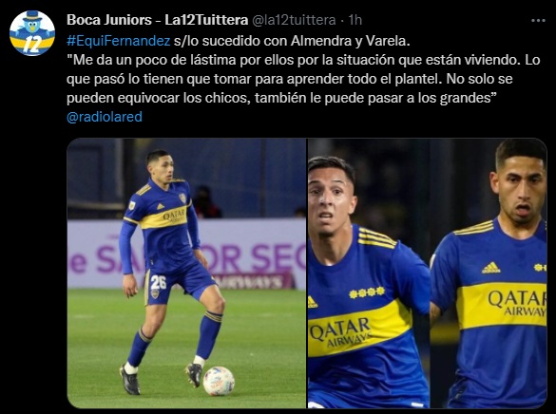Viewport: 556px width, 414px height.
Task: Follow the @radiolared mention link
Action: (x=105, y=117)
